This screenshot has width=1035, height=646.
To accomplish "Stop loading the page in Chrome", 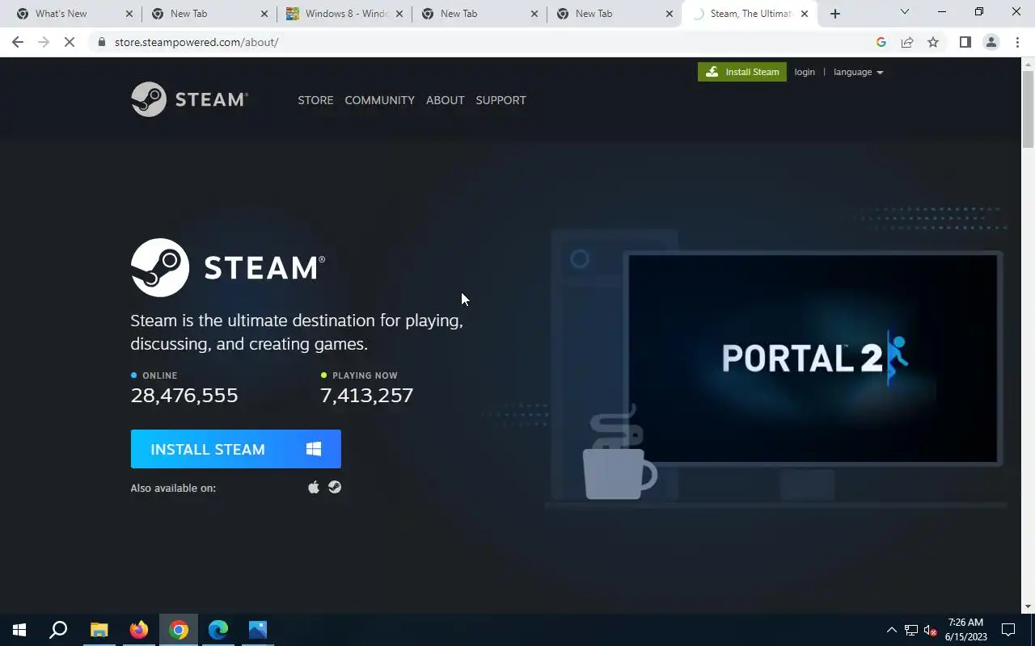I will 70,42.
